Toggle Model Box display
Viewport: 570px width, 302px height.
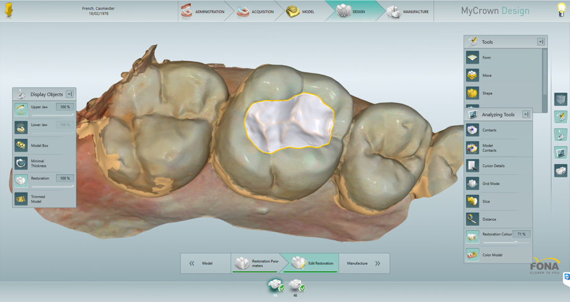pyautogui.click(x=21, y=145)
